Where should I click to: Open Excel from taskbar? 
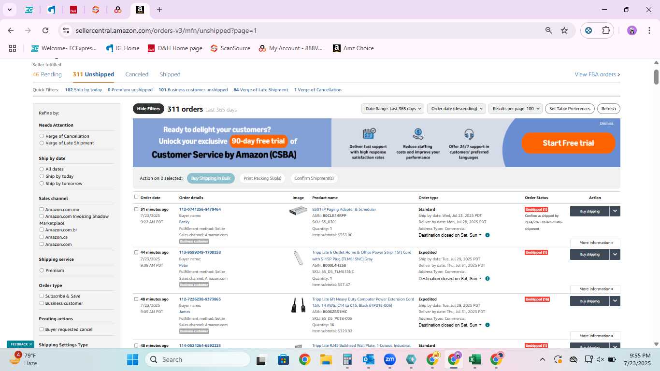pyautogui.click(x=474, y=359)
